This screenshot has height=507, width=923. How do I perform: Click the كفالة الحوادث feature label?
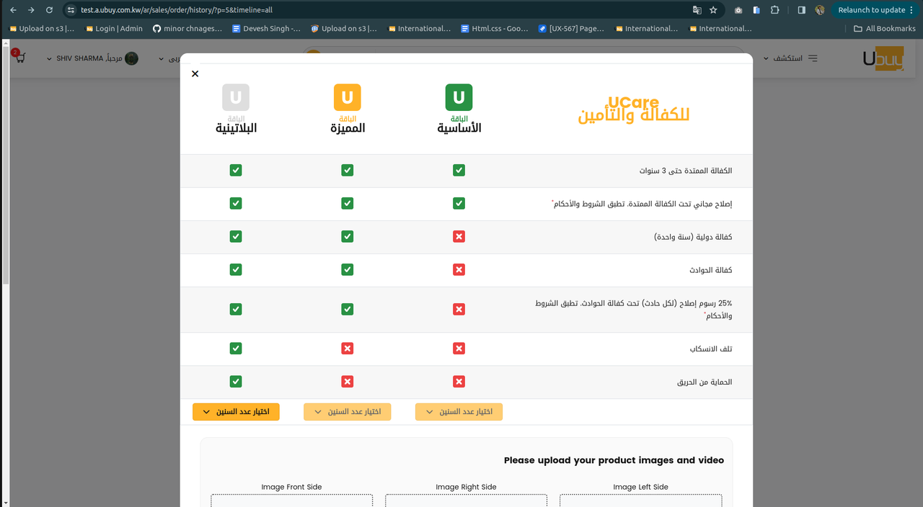pos(710,270)
